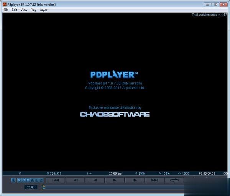Toggle the B blue channel
The image size is (230, 196).
28,180
